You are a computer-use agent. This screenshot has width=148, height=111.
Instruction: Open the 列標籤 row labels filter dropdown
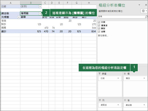pyautogui.click(x=19, y=17)
